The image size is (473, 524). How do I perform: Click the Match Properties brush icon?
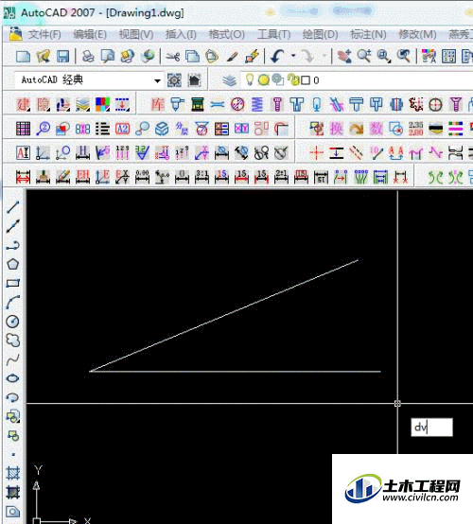pos(232,56)
